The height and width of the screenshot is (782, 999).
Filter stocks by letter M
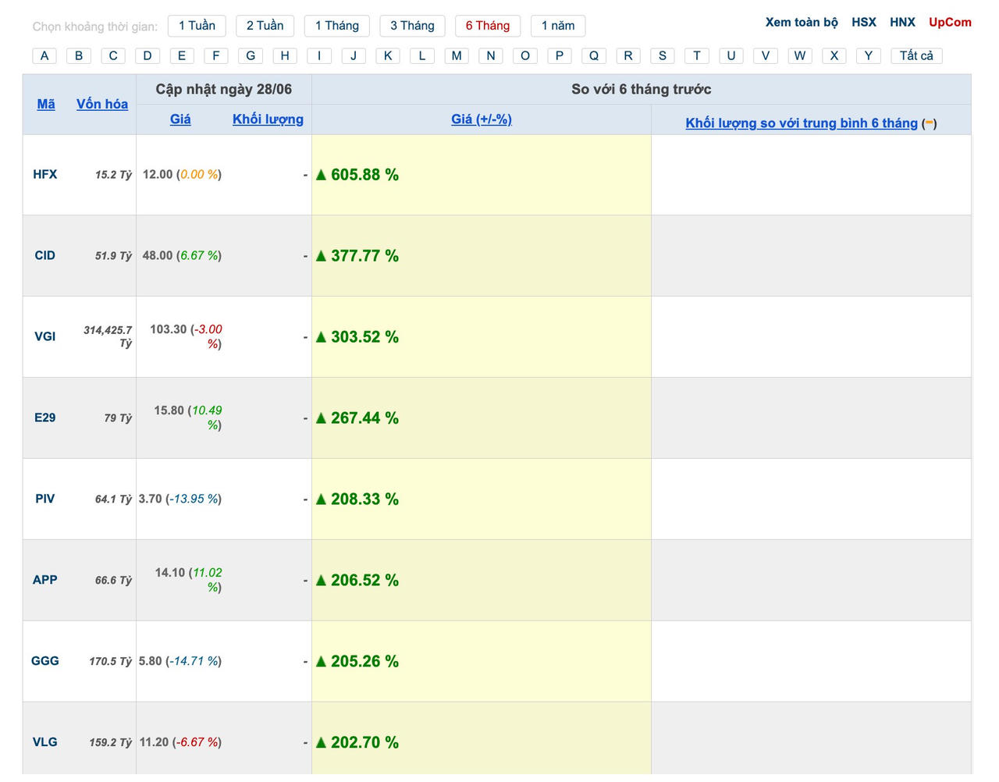457,55
